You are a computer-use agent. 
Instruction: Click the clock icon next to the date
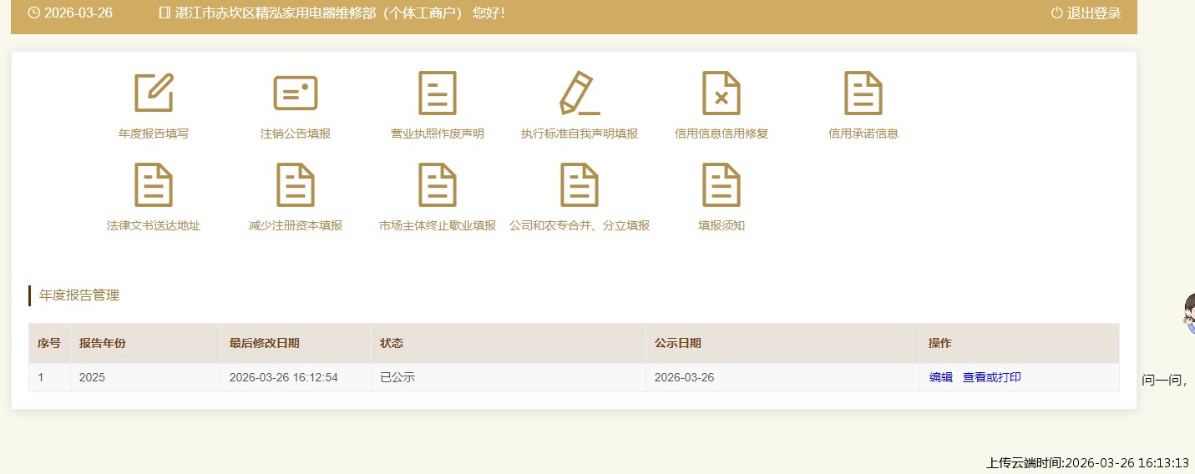coord(33,13)
